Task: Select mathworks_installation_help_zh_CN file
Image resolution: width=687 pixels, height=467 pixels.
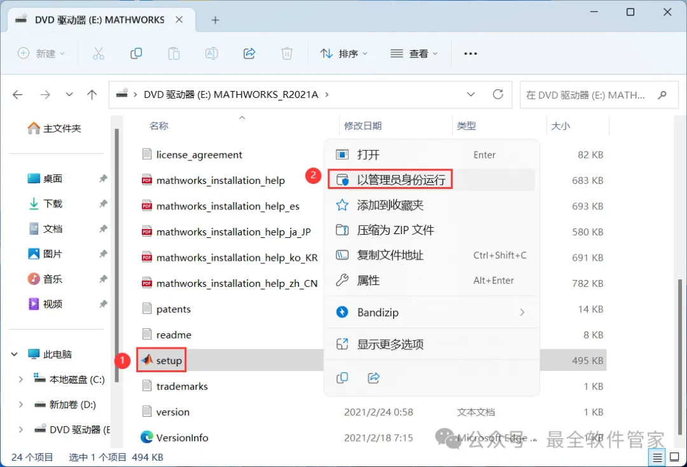Action: [230, 283]
